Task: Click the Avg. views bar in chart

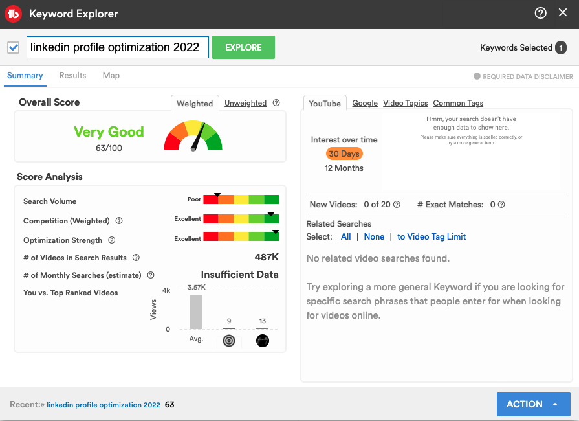Action: click(196, 312)
